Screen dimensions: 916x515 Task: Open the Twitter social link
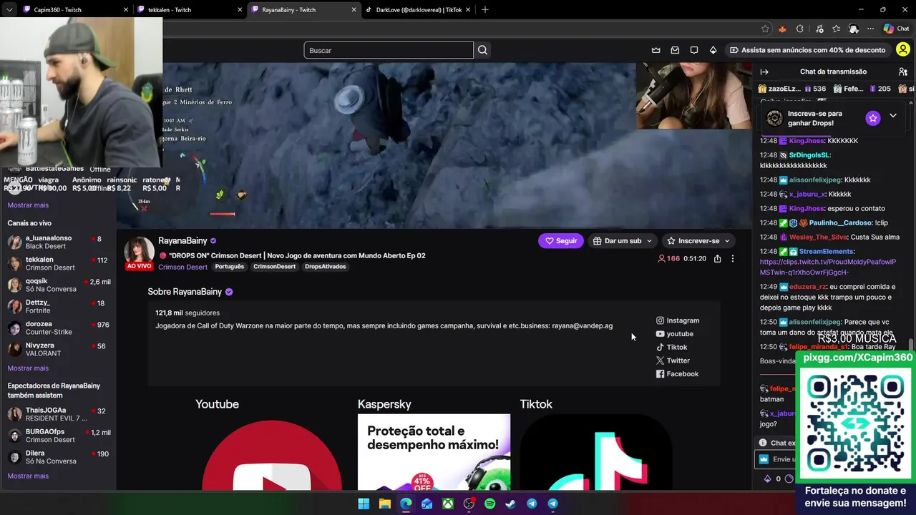coord(673,360)
